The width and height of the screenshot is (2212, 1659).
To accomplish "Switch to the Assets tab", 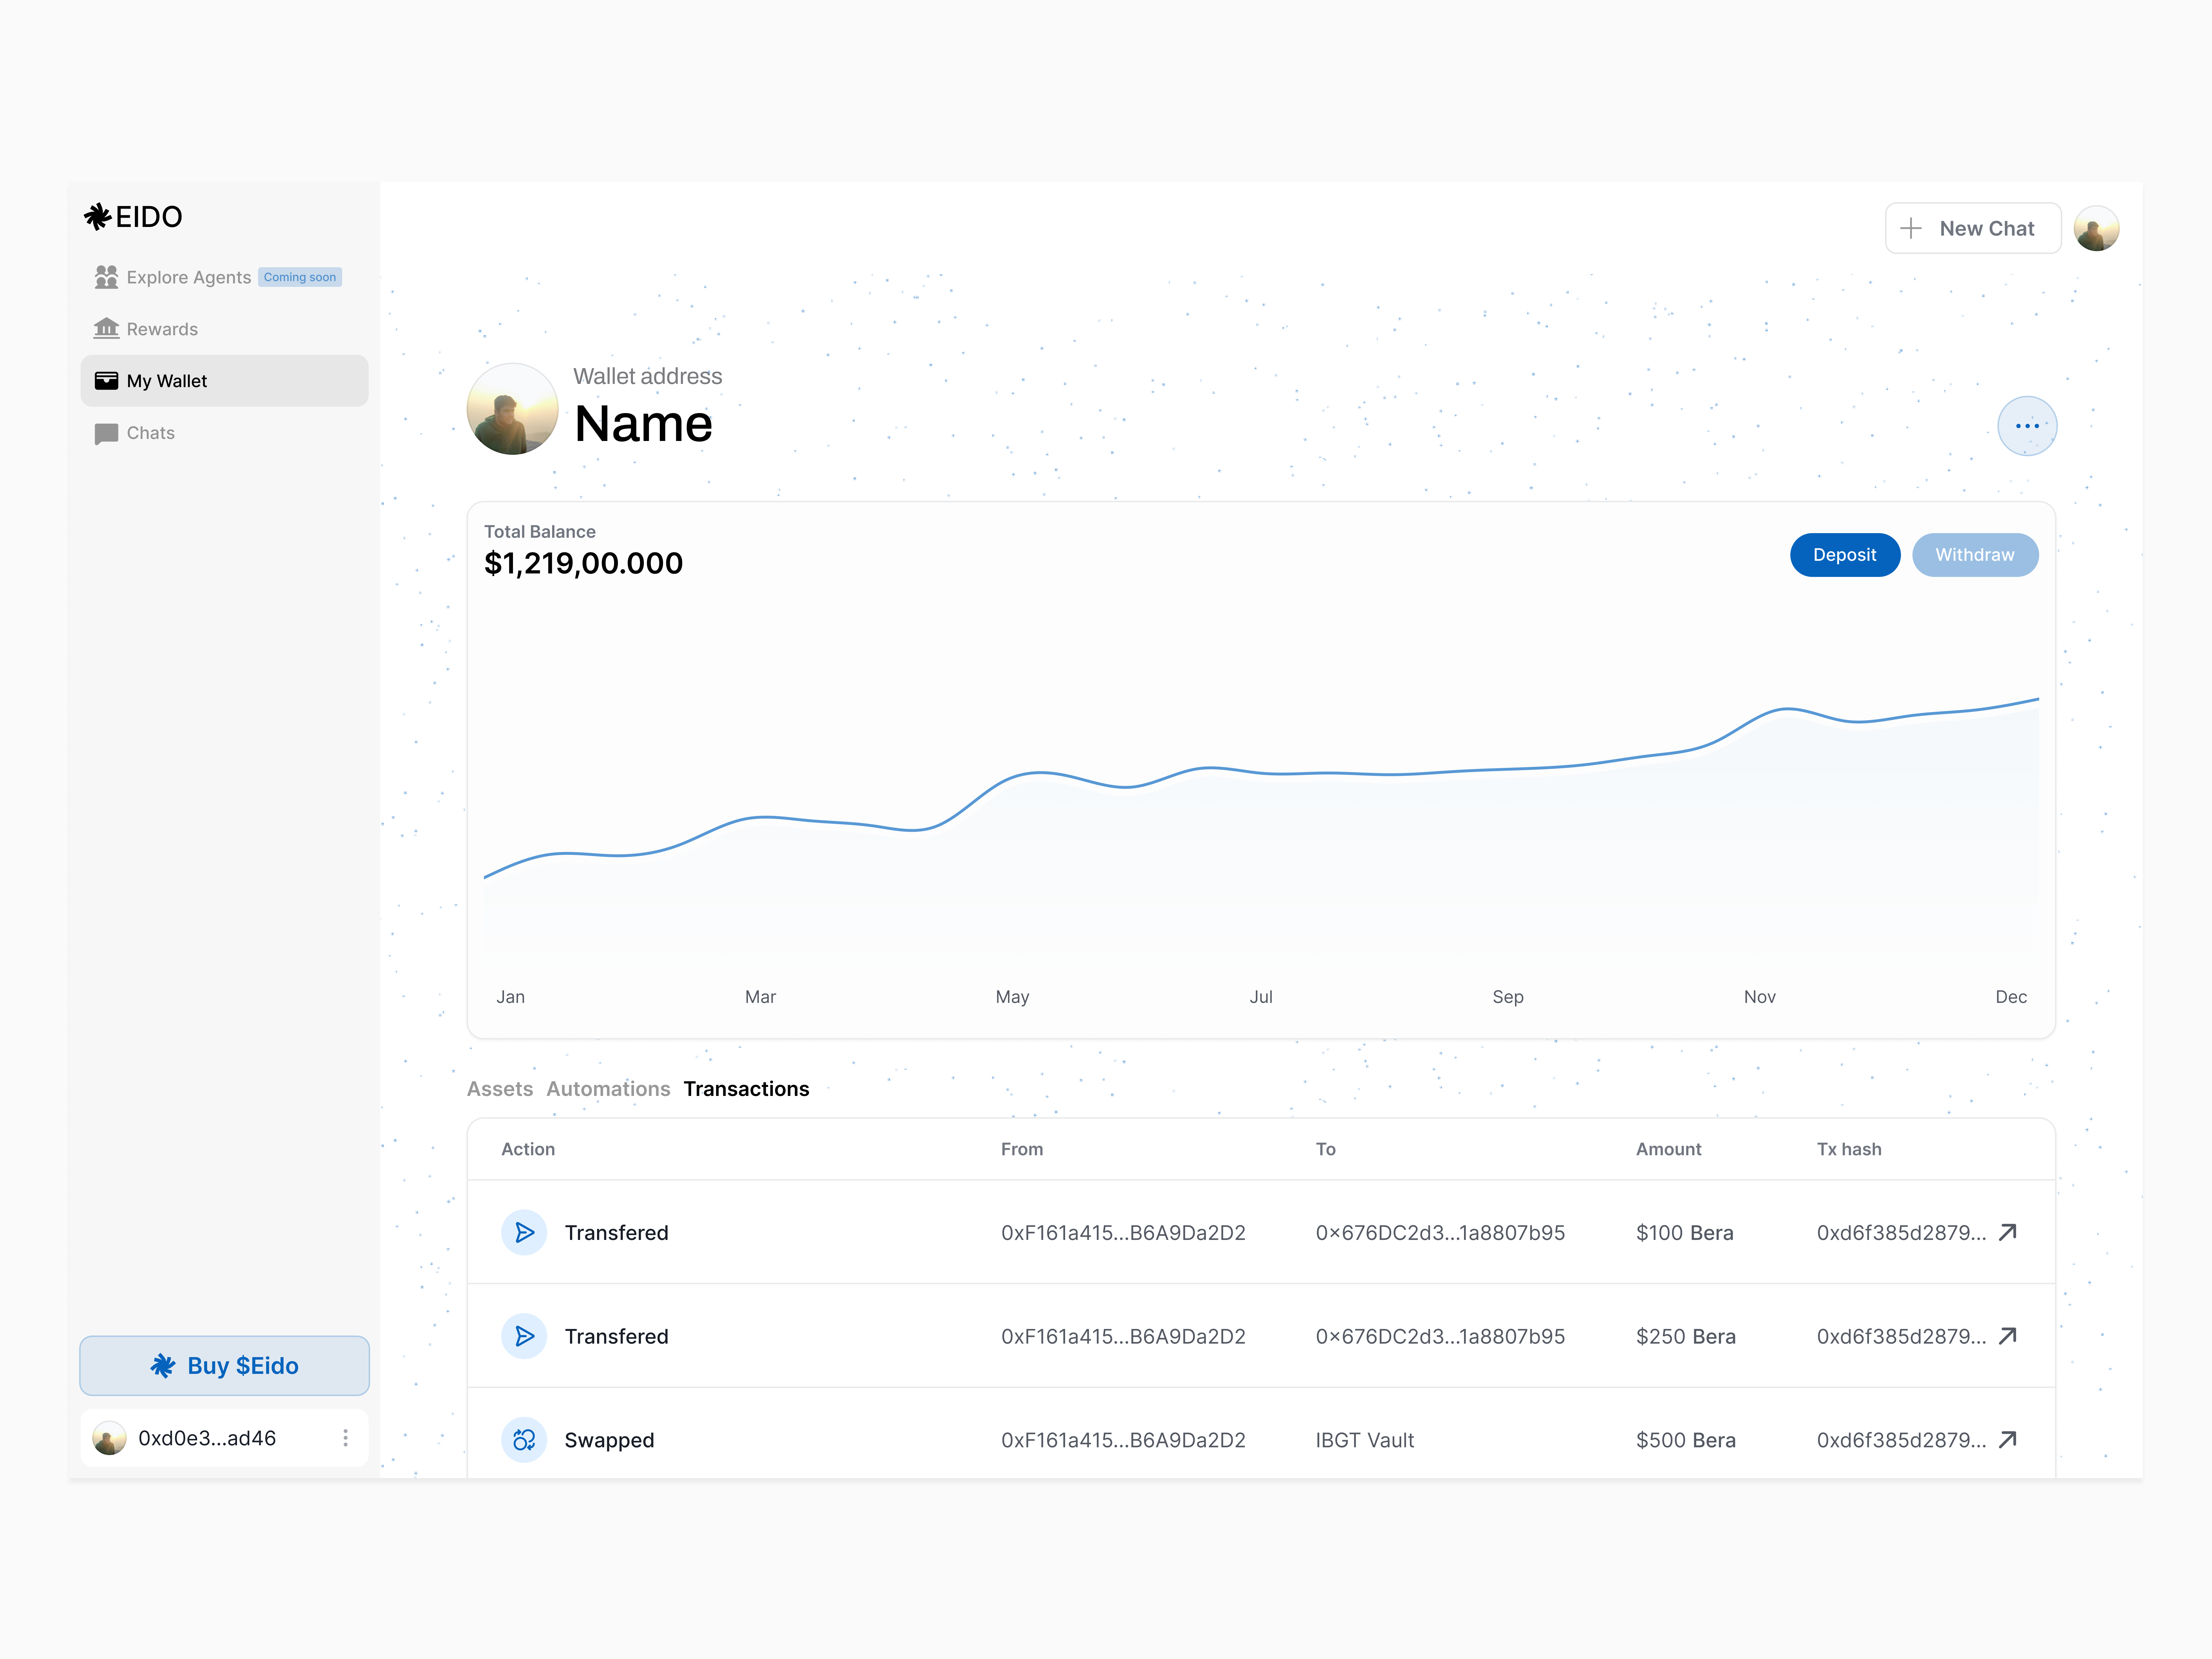I will (500, 1089).
